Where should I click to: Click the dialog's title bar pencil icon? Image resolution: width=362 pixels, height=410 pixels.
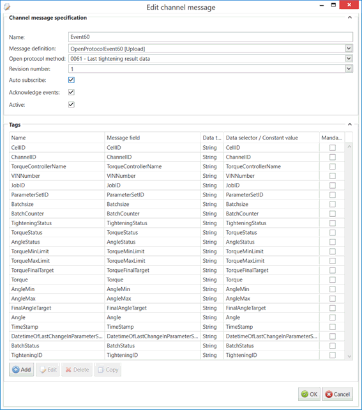point(7,7)
